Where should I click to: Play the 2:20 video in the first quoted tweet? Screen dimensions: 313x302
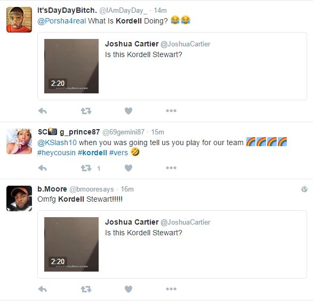click(x=71, y=66)
